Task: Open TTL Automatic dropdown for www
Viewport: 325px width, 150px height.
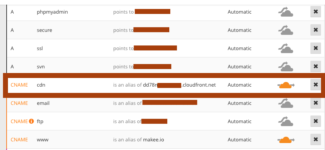Action: 239,139
